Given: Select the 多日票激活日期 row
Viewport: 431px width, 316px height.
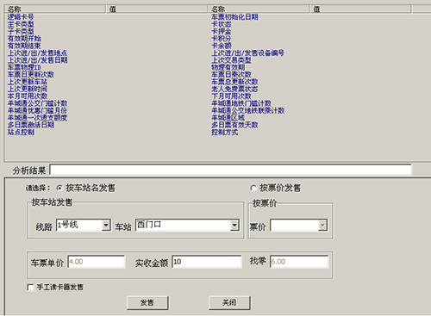Looking at the screenshot, I should [31, 125].
